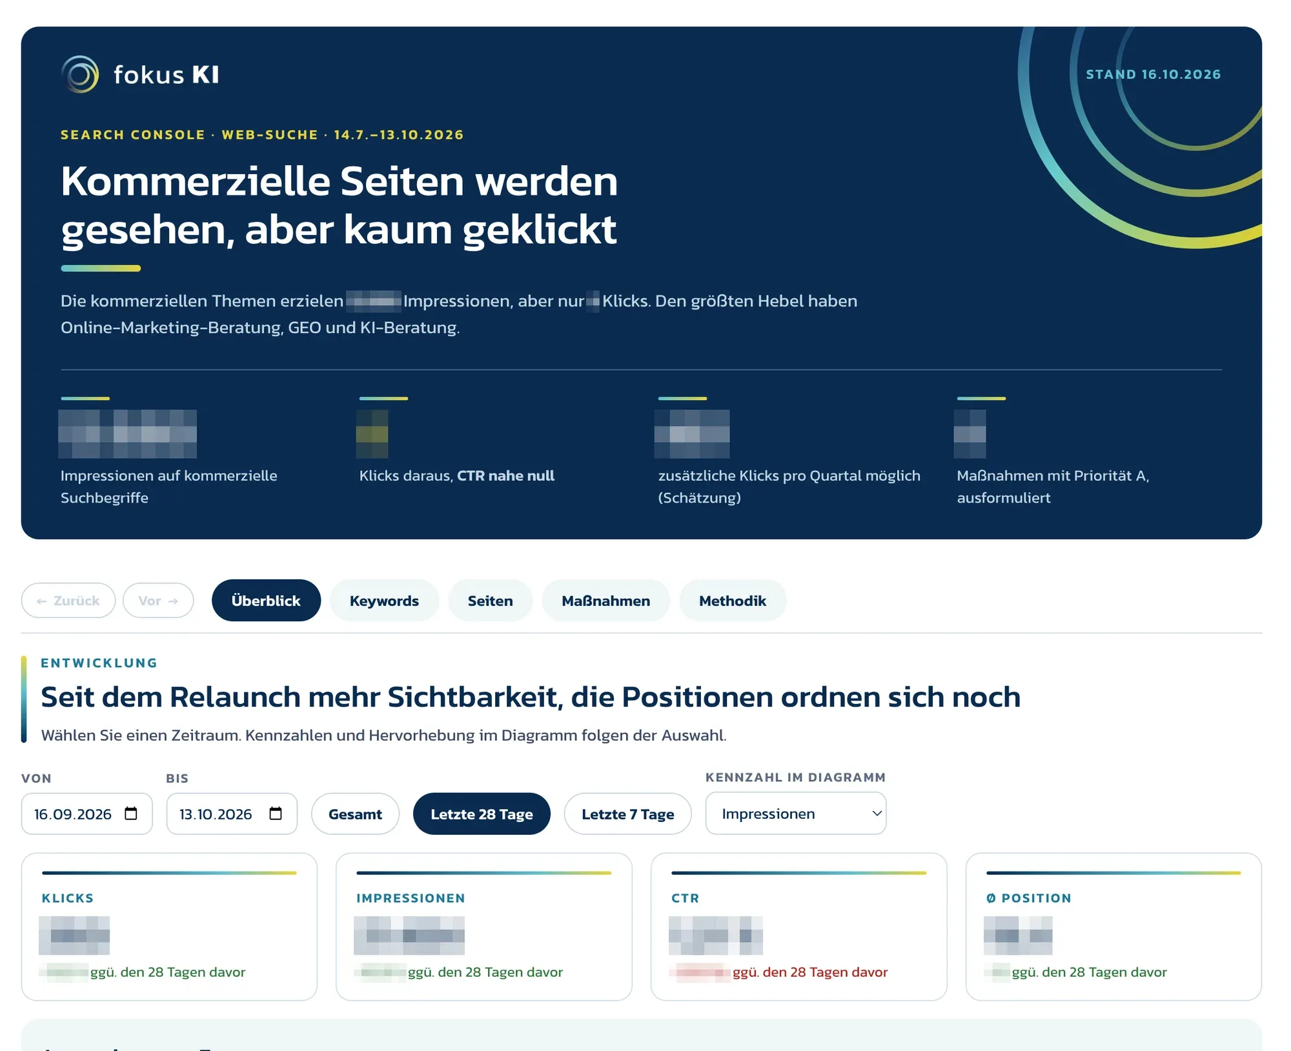Select the Letzte 28 Tage range
This screenshot has width=1291, height=1051.
[x=482, y=814]
